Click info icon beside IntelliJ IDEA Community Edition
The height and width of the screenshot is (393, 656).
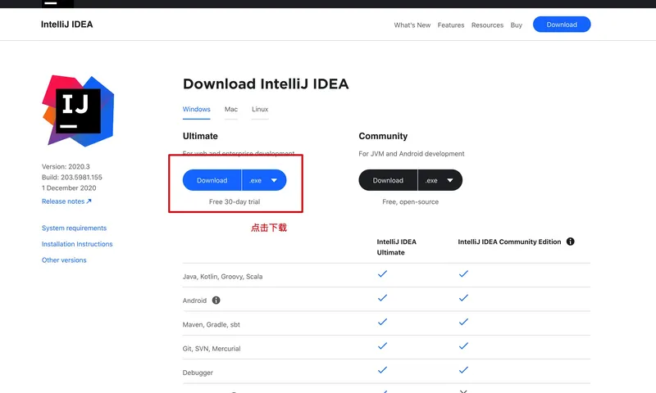click(x=570, y=242)
